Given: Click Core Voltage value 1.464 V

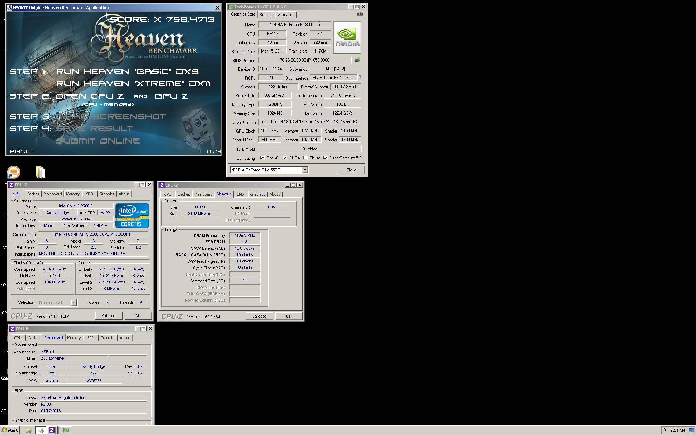Looking at the screenshot, I should click(100, 225).
